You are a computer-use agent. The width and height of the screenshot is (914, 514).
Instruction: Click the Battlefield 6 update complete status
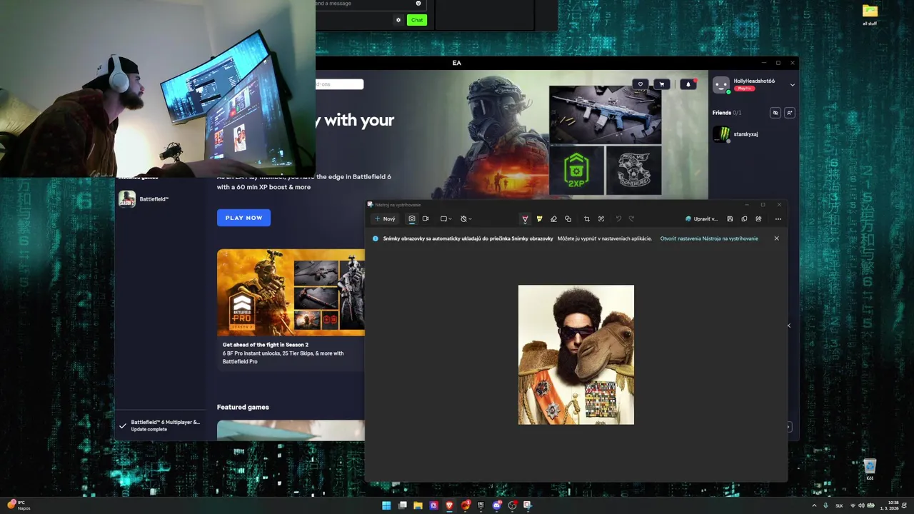(161, 425)
